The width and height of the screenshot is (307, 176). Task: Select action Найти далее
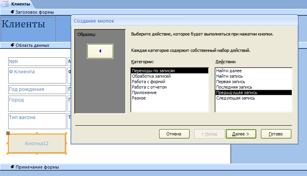[x=254, y=71]
